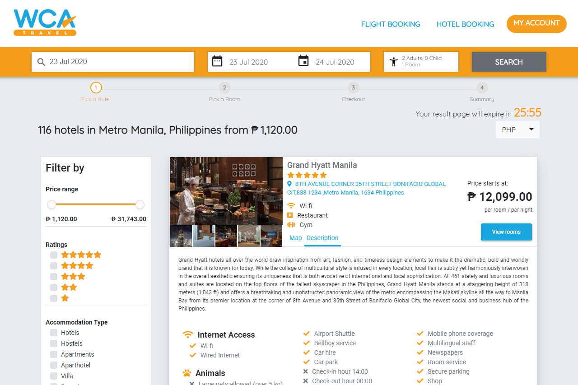Open the Description tab
Image resolution: width=578 pixels, height=385 pixels.
(322, 238)
